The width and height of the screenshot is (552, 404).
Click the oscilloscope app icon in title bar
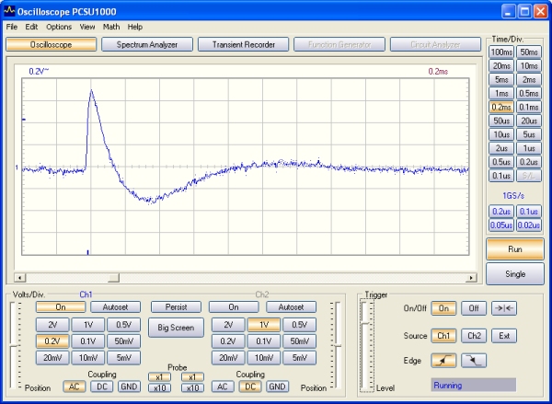coord(9,10)
